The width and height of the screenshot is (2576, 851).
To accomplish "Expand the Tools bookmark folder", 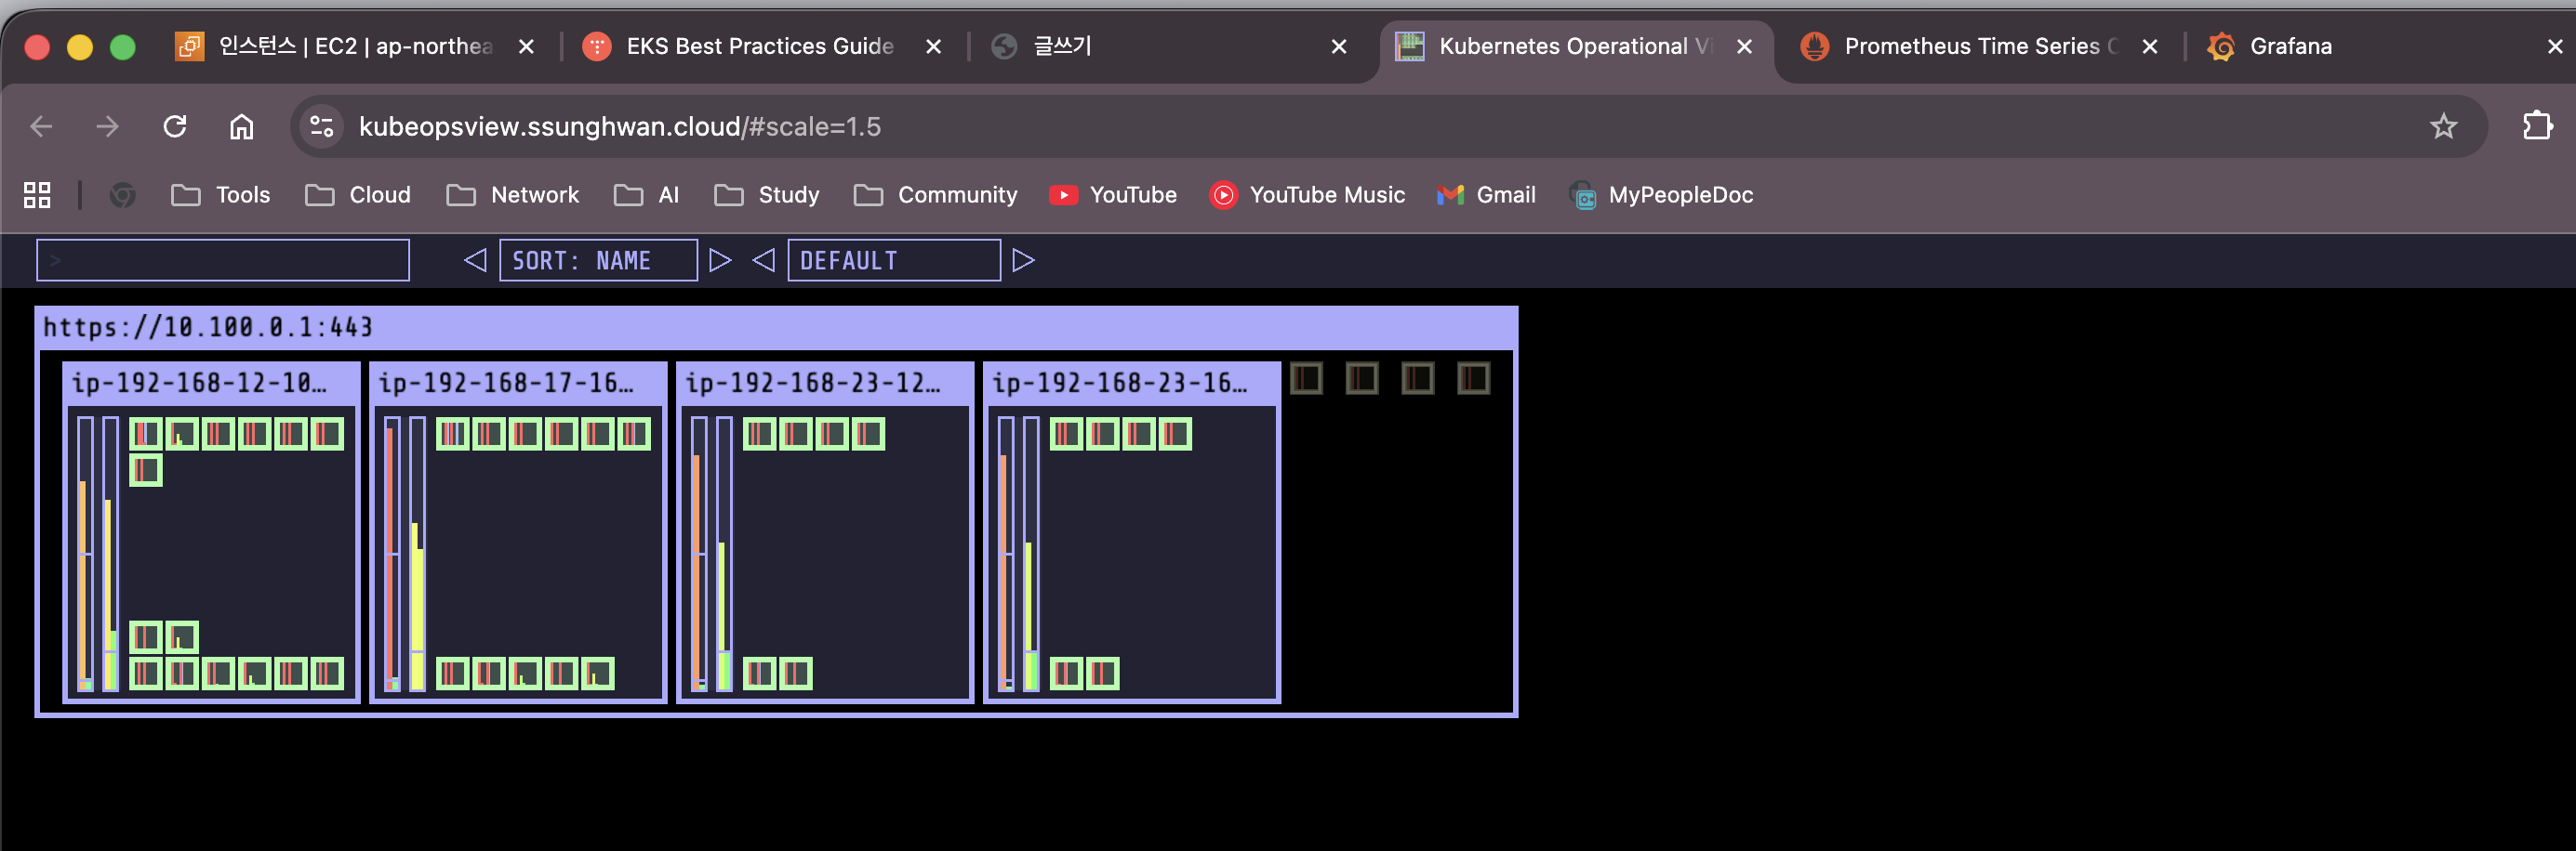I will click(221, 195).
